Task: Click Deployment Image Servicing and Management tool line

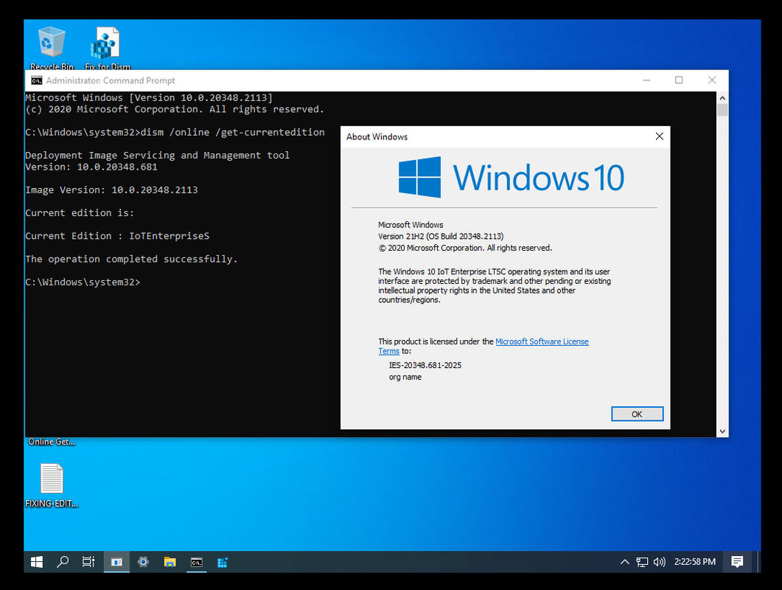Action: click(x=158, y=155)
